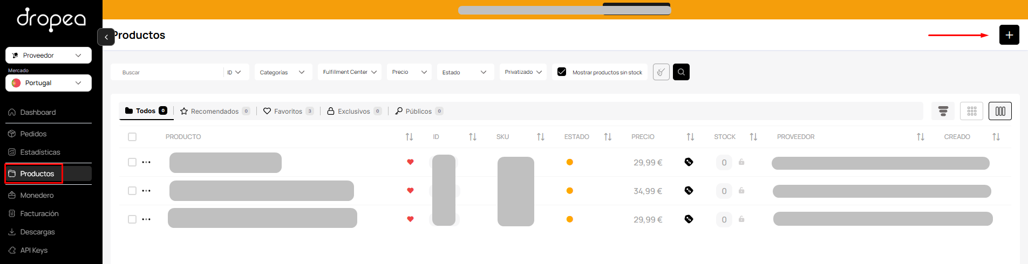Collapse the sidebar with chevron arrow
This screenshot has width=1028, height=264.
click(x=106, y=37)
